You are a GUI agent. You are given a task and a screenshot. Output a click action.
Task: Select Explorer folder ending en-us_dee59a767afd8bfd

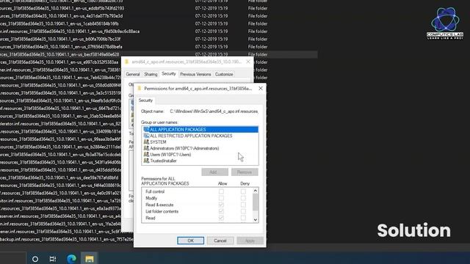[59, 177]
